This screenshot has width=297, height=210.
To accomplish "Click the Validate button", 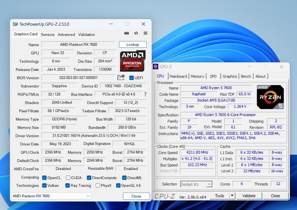I will click(249, 196).
